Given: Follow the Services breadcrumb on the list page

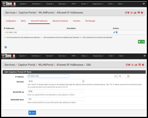Looking at the screenshot, I should (x=10, y=13).
